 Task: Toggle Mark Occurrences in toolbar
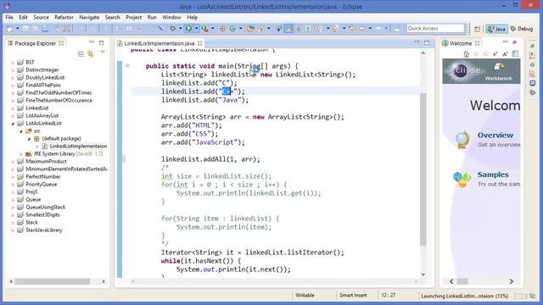288,29
